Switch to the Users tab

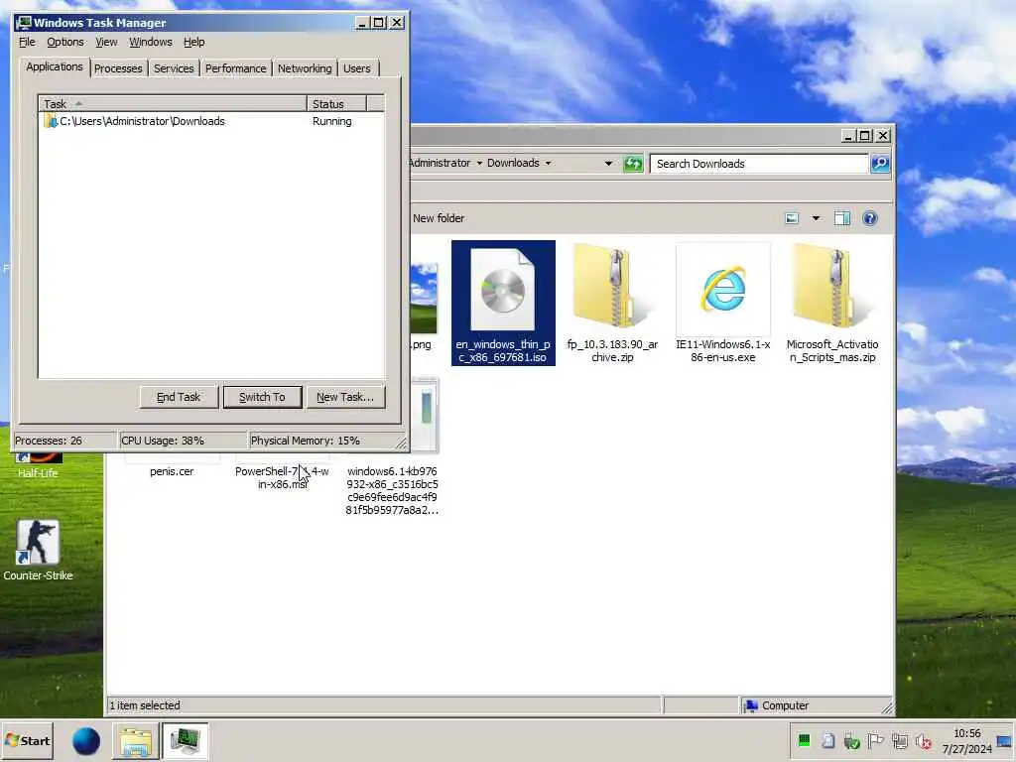click(x=357, y=68)
